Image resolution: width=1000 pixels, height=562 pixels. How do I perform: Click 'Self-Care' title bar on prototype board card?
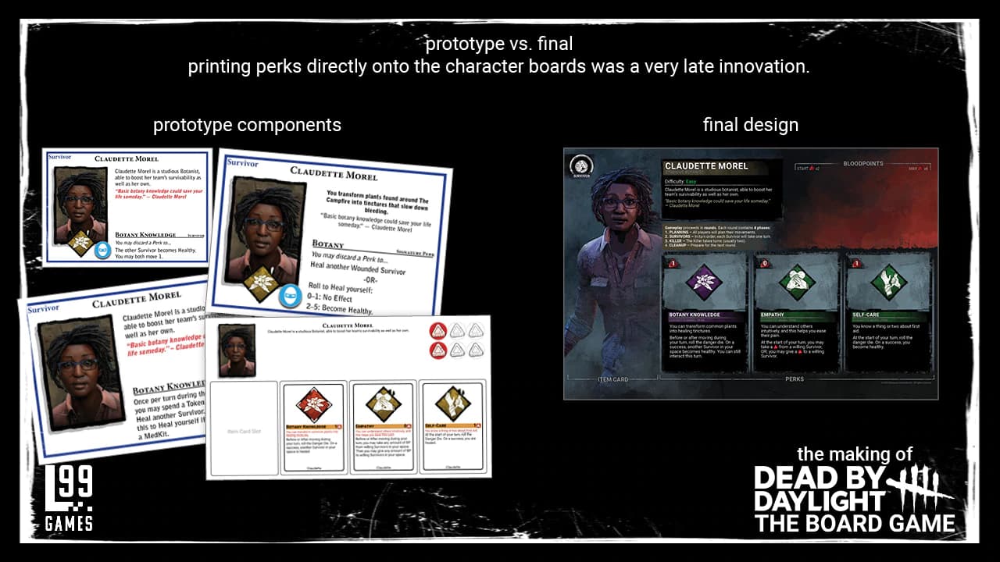tap(452, 426)
